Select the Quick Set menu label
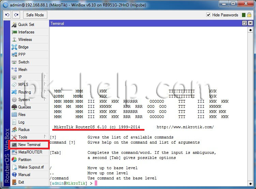The image size is (256, 189). 26,25
